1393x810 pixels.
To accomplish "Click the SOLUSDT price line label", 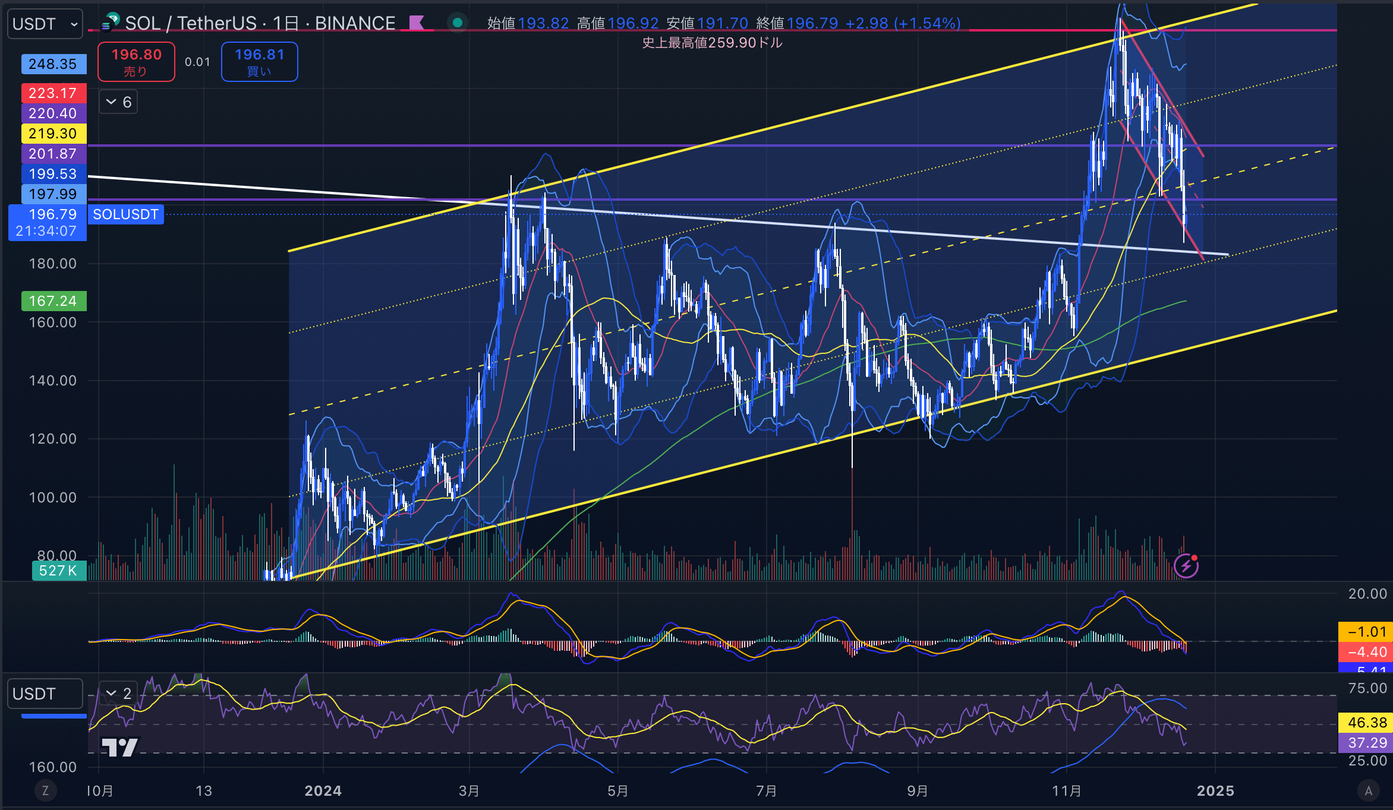I will click(x=126, y=214).
